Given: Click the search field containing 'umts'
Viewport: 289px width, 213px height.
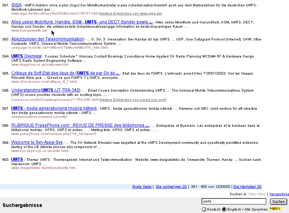Looking at the screenshot, I should point(233,202).
